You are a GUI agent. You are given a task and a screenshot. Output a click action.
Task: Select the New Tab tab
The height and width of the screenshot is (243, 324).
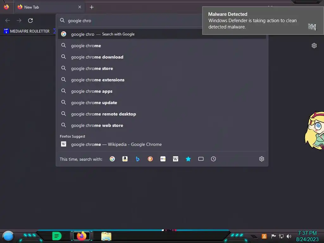[50, 7]
